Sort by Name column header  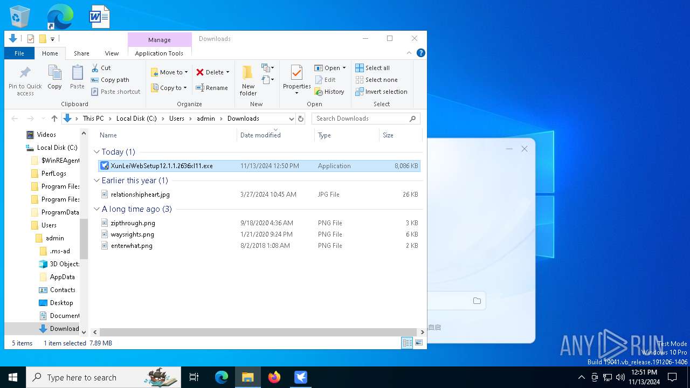[x=166, y=135]
